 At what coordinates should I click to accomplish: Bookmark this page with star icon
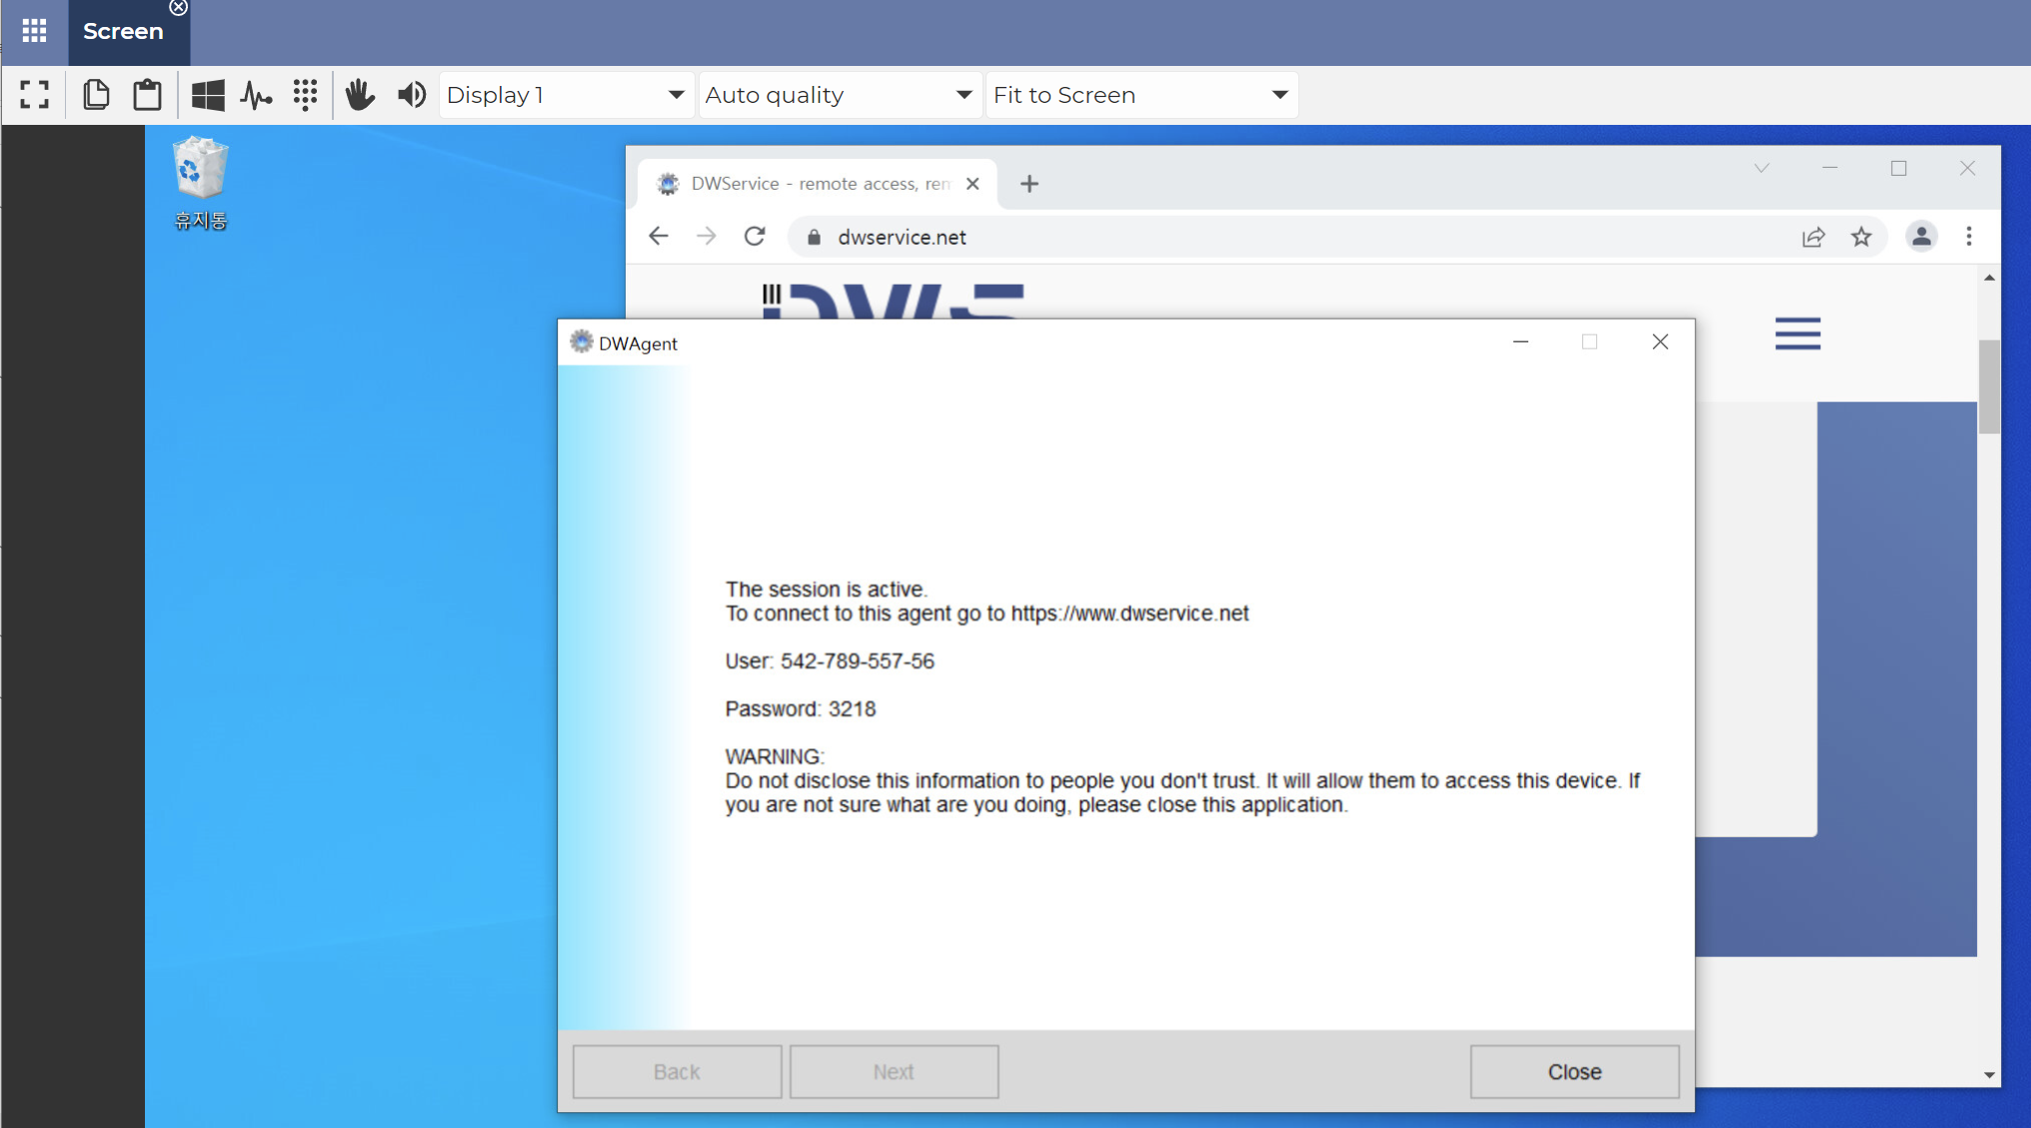click(x=1861, y=237)
